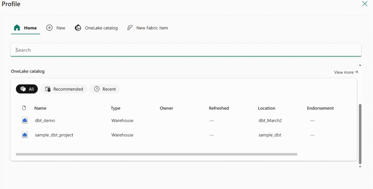The height and width of the screenshot is (189, 373).
Task: Select the Recommended filter pill
Action: click(64, 89)
